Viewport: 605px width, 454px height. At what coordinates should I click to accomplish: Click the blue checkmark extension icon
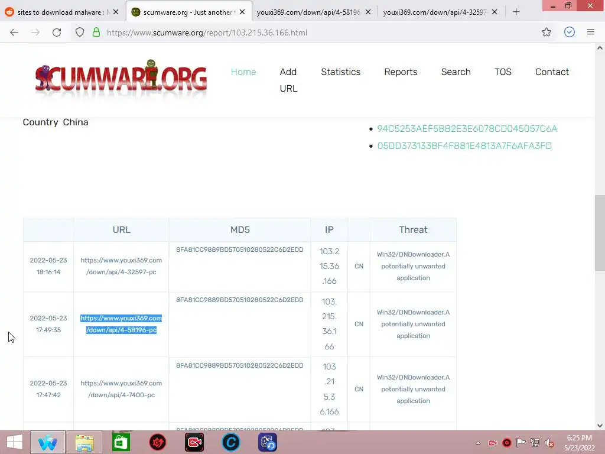pos(570,32)
